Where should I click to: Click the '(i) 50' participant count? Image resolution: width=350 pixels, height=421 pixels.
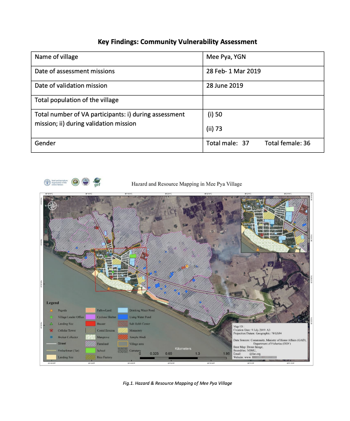215,114
